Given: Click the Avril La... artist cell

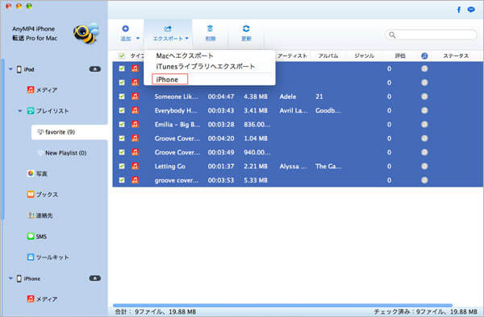Looking at the screenshot, I should point(294,110).
